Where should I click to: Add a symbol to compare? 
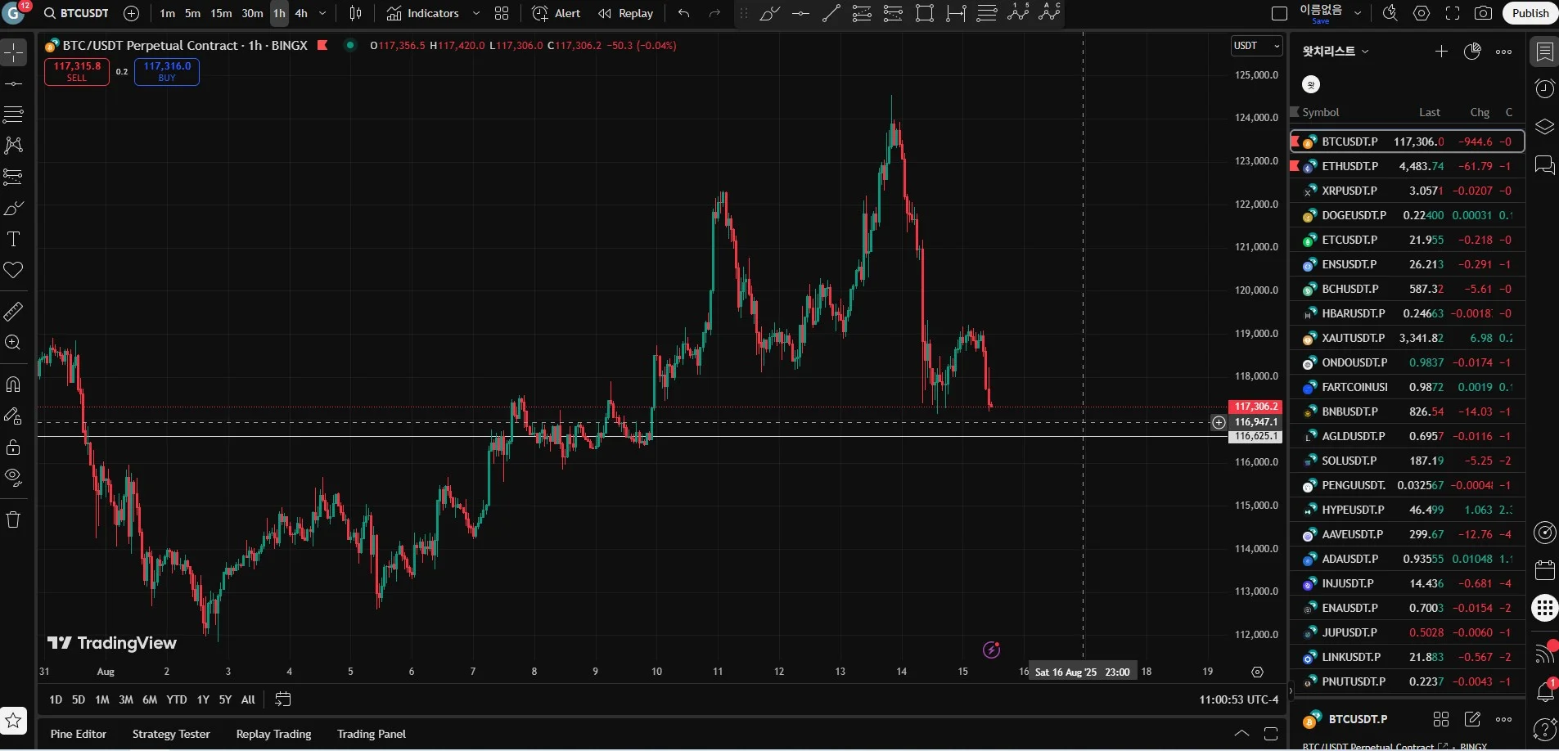click(x=131, y=13)
